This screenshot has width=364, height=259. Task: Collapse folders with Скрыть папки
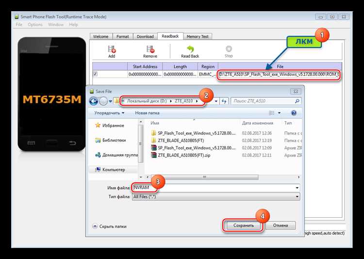(x=110, y=227)
